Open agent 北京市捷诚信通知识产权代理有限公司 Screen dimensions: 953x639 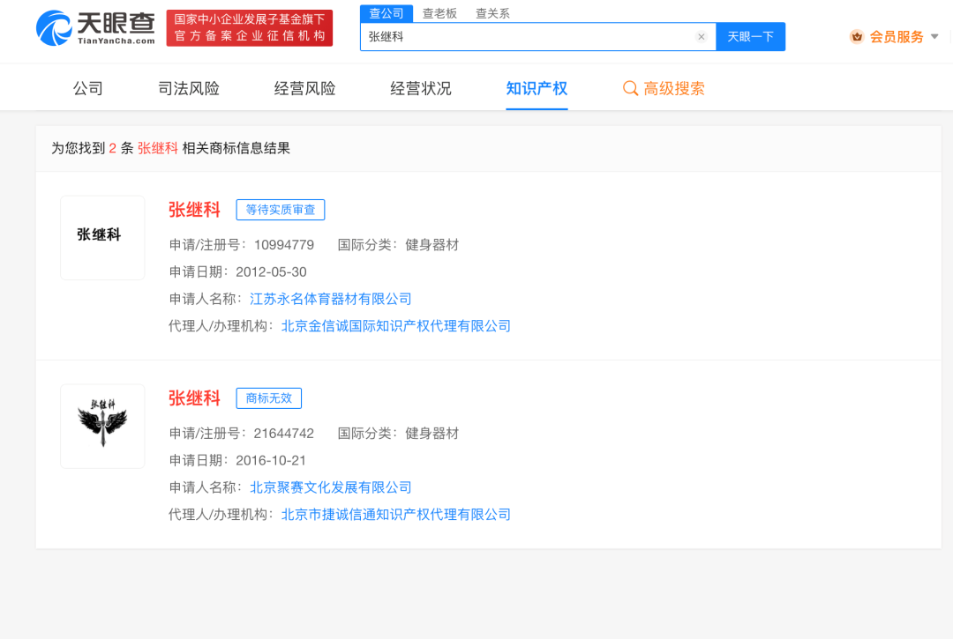pyautogui.click(x=395, y=515)
